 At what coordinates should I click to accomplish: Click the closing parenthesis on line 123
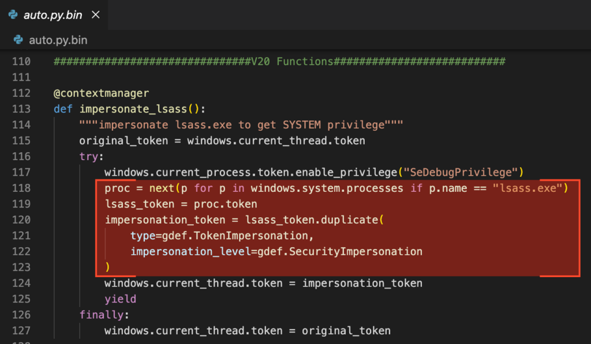[107, 267]
